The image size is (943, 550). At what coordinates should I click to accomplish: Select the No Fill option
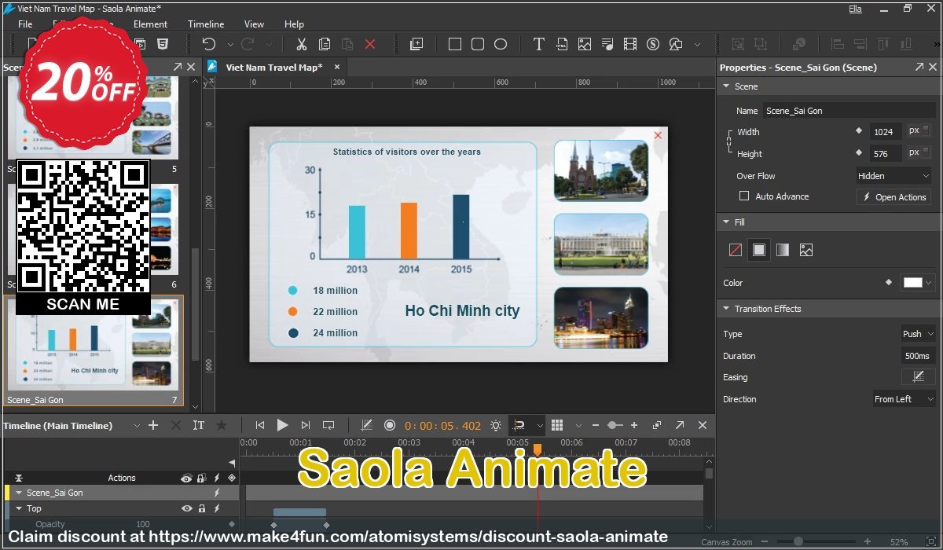[x=736, y=250]
